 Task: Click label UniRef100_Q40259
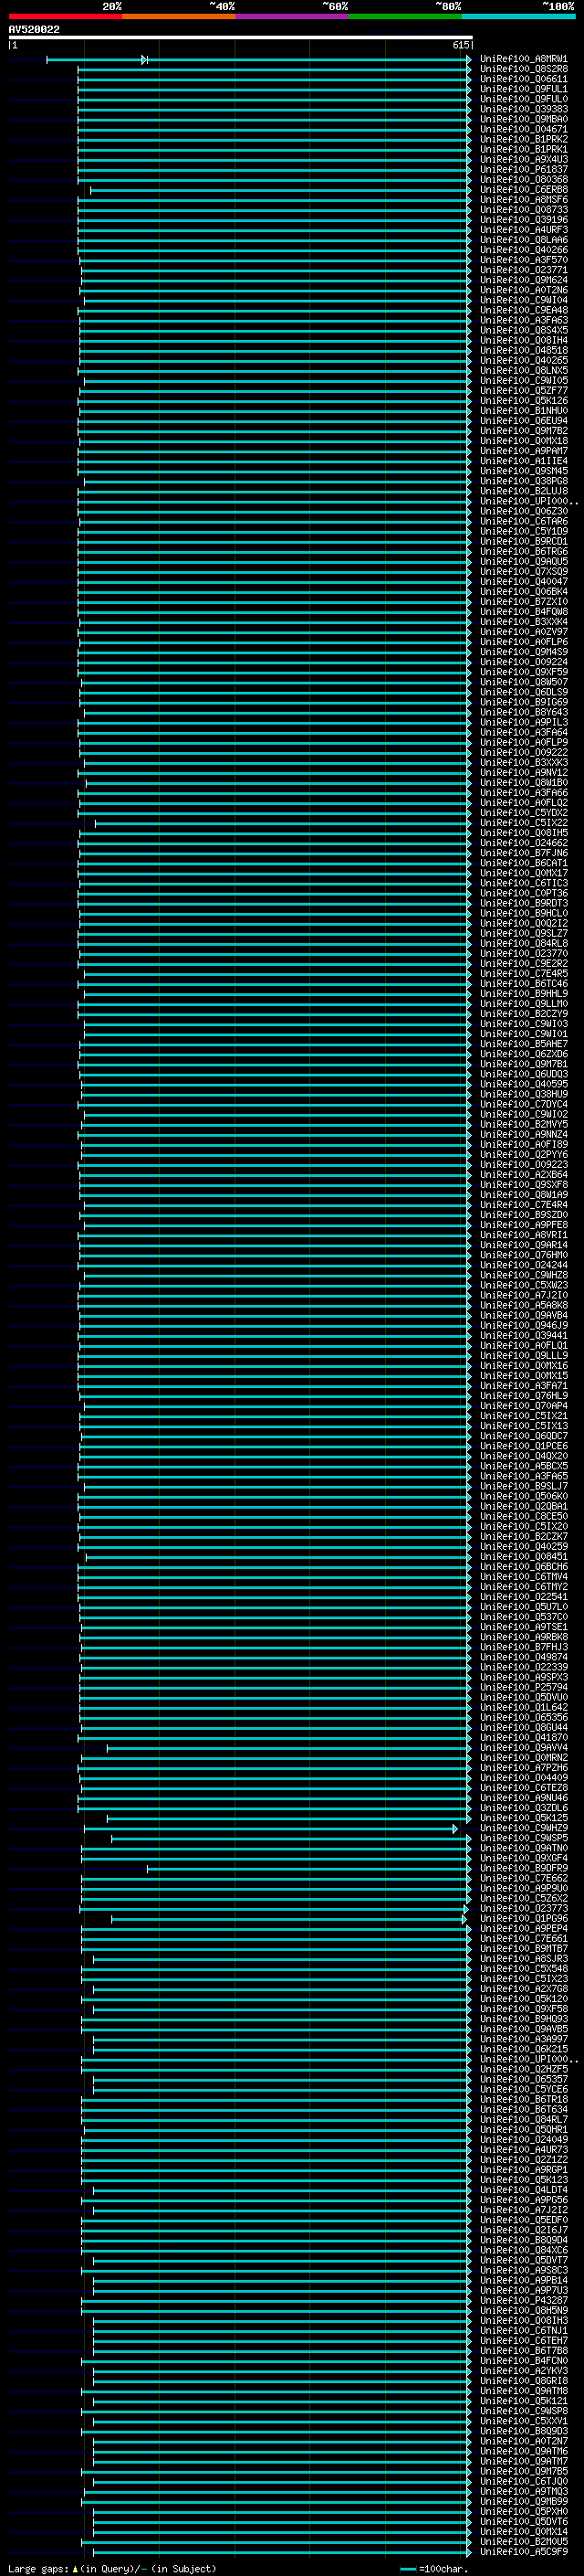[x=523, y=1547]
